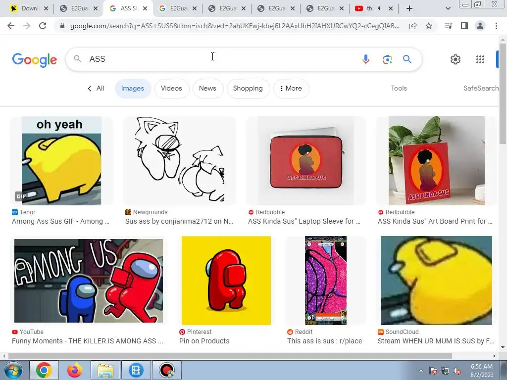507x380 pixels.
Task: Open the Tenor source link
Action: coord(24,212)
